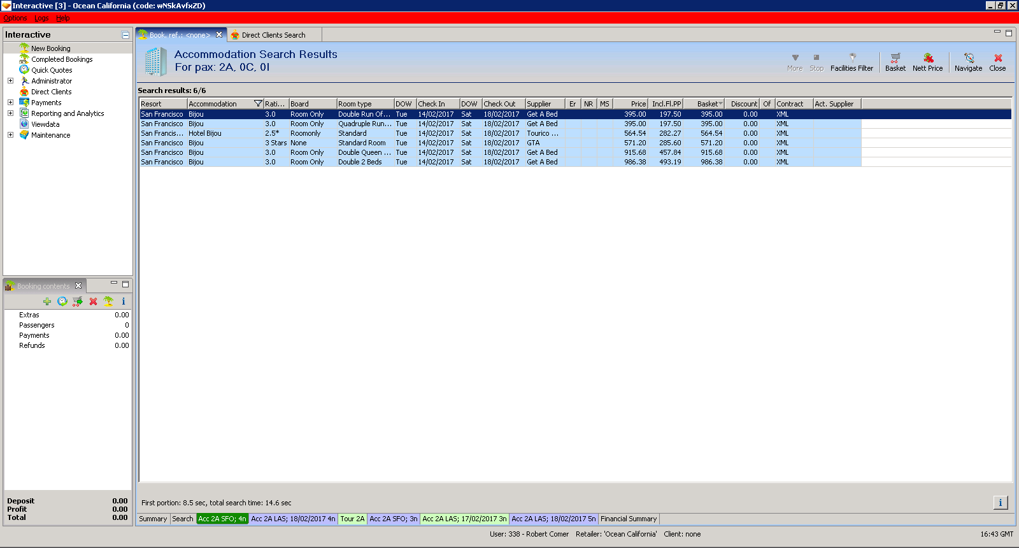Click the info button beside search time
The width and height of the screenshot is (1019, 548).
tap(1000, 503)
